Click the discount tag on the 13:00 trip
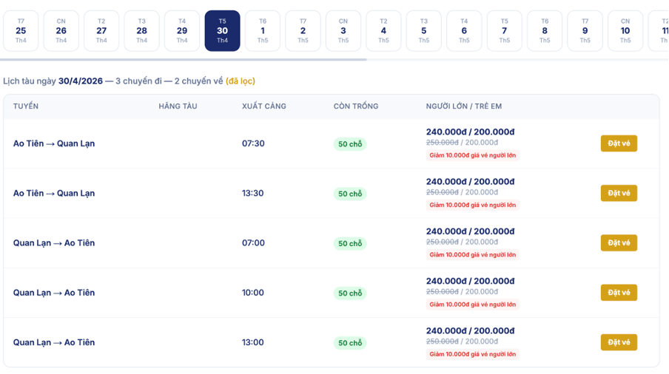 point(472,354)
